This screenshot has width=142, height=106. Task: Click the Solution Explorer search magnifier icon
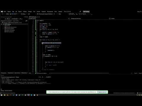pos(26,21)
